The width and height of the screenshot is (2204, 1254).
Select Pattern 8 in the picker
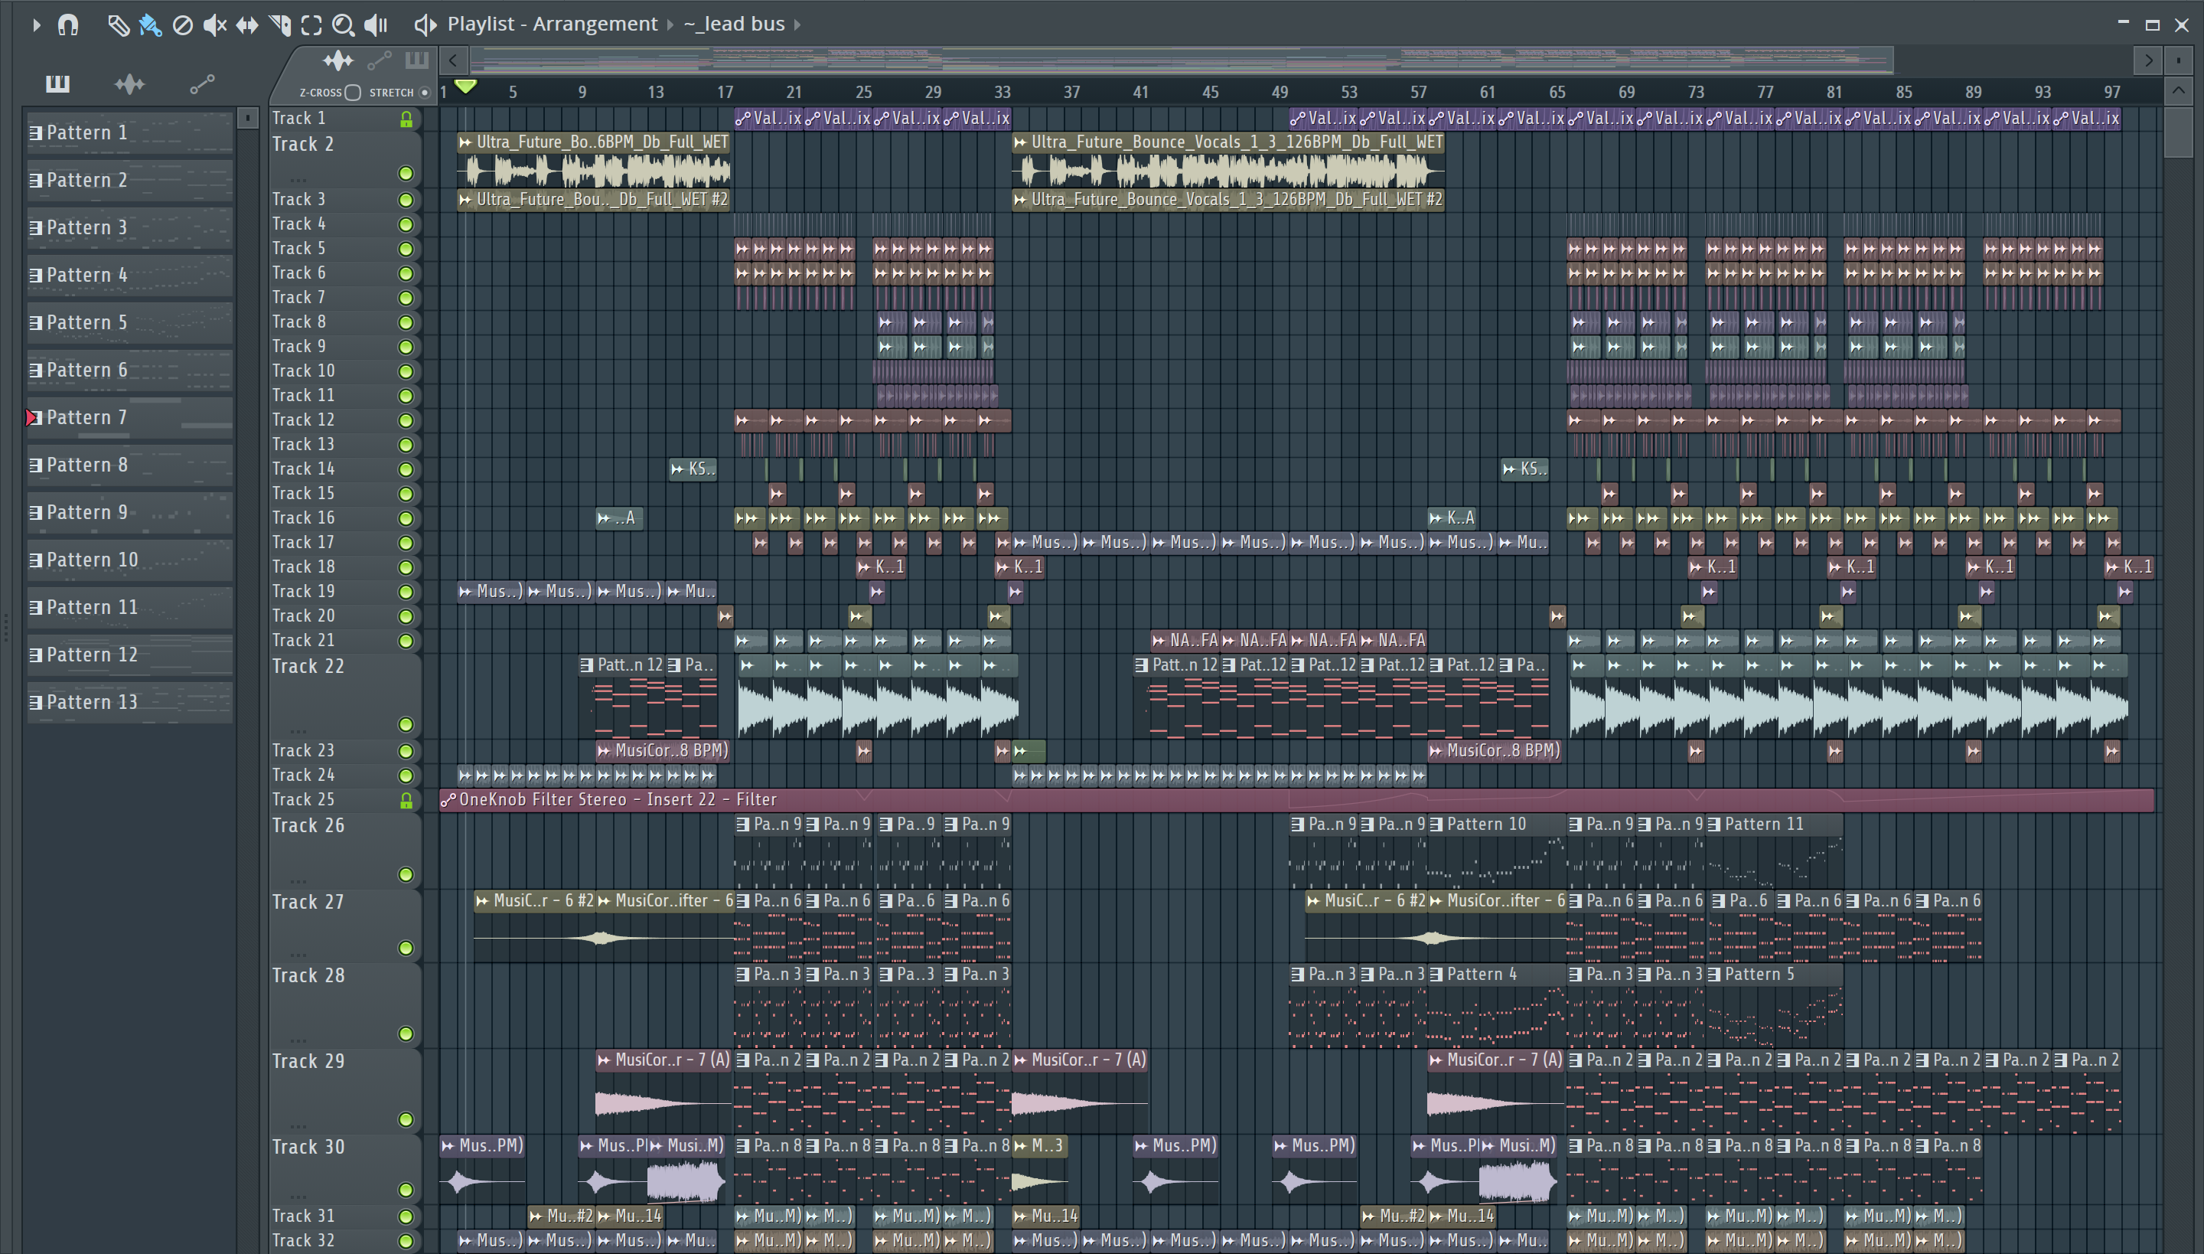(130, 465)
